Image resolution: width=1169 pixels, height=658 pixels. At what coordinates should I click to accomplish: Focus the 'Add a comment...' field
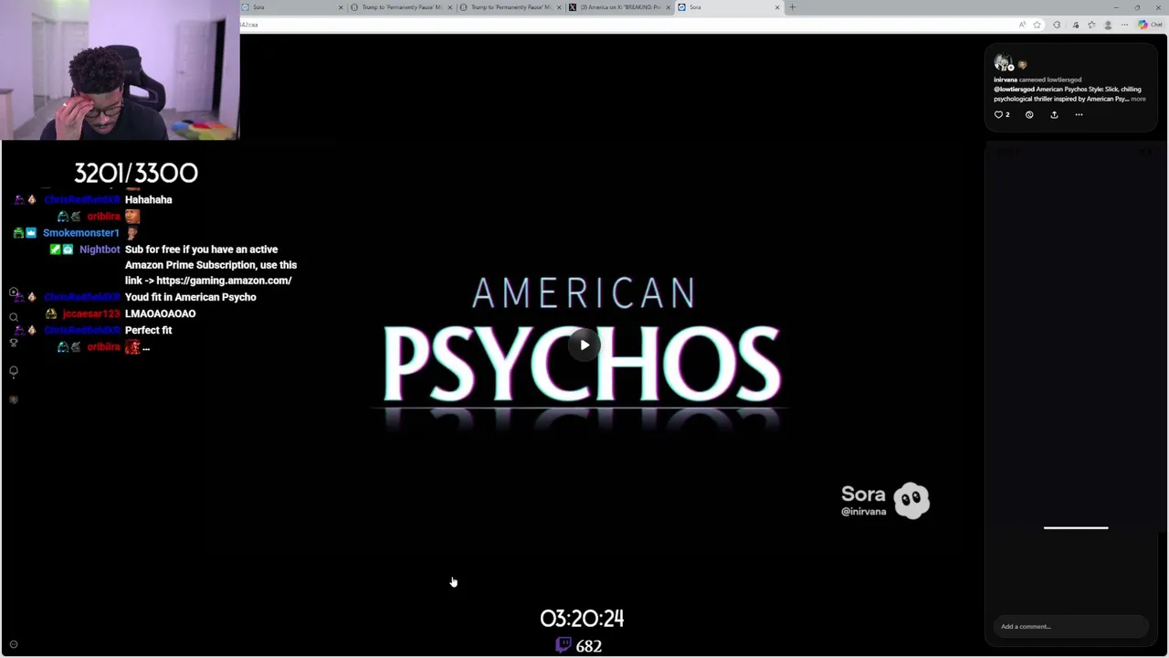pos(1070,626)
